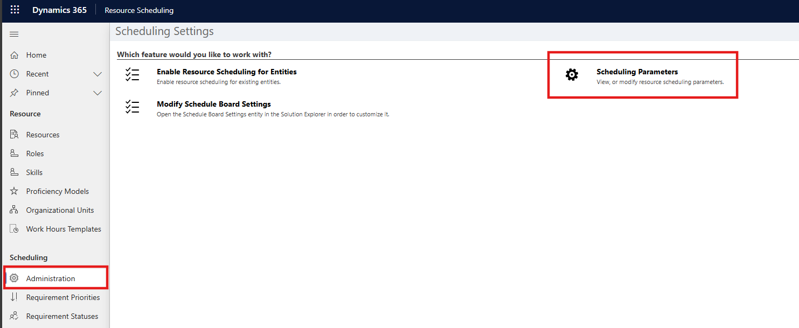Click the Resources icon
The width and height of the screenshot is (799, 328).
tap(15, 135)
